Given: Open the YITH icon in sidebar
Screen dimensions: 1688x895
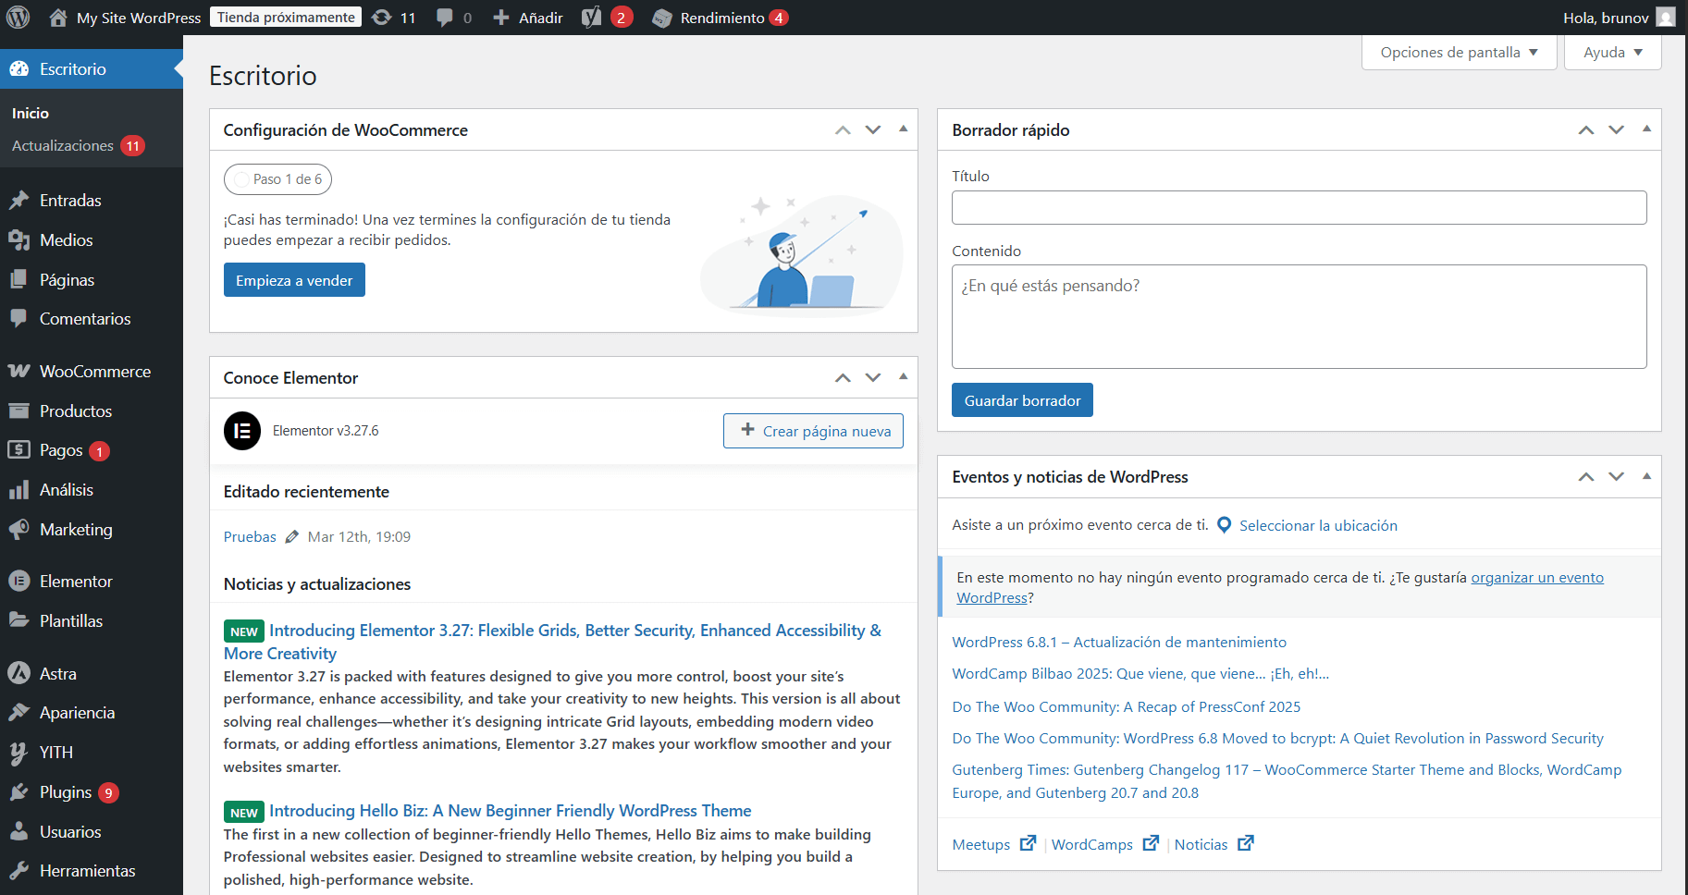Looking at the screenshot, I should coord(18,753).
